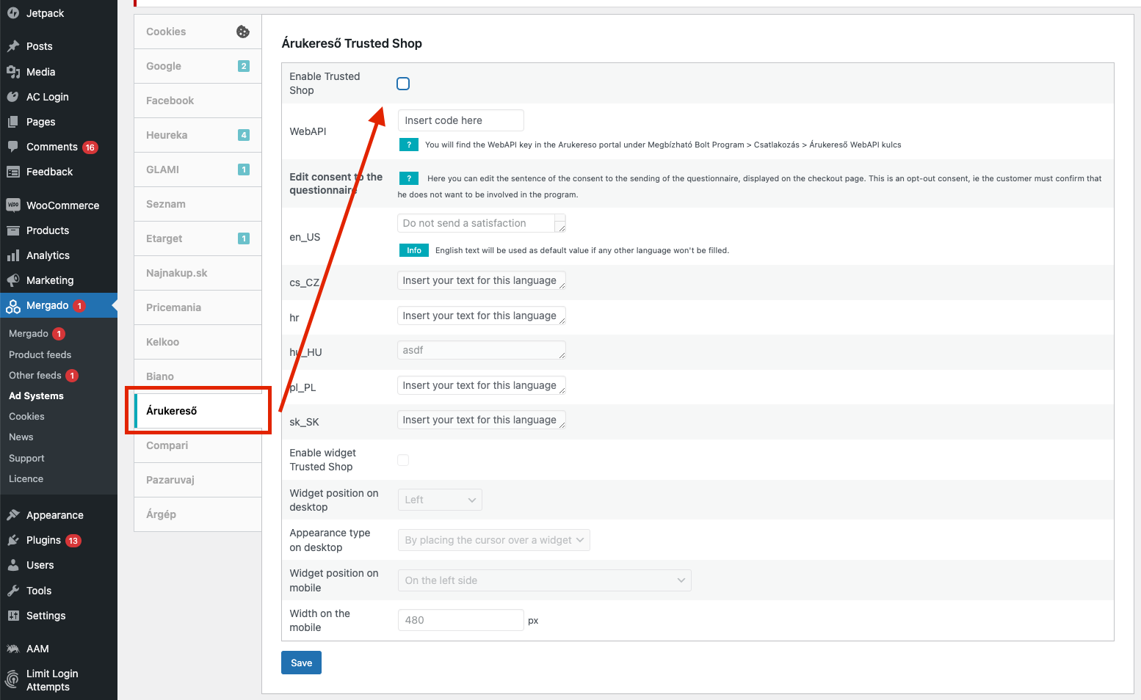Image resolution: width=1141 pixels, height=700 pixels.
Task: Click the Google tab count badge
Action: (244, 66)
